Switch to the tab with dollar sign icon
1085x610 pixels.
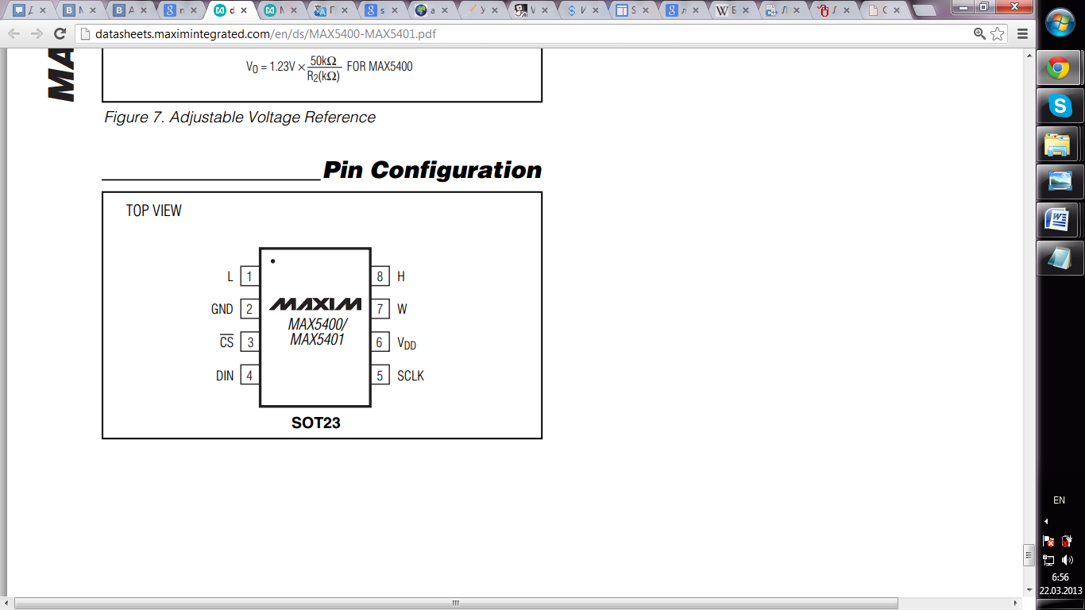[582, 11]
